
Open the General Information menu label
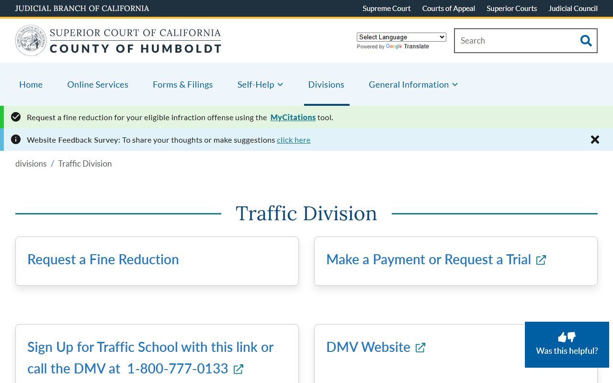(x=409, y=84)
